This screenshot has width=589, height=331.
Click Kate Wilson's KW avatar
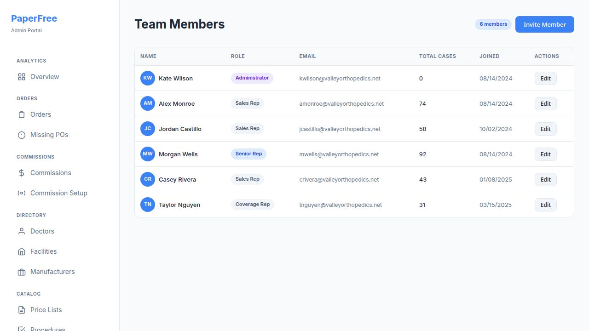click(147, 78)
